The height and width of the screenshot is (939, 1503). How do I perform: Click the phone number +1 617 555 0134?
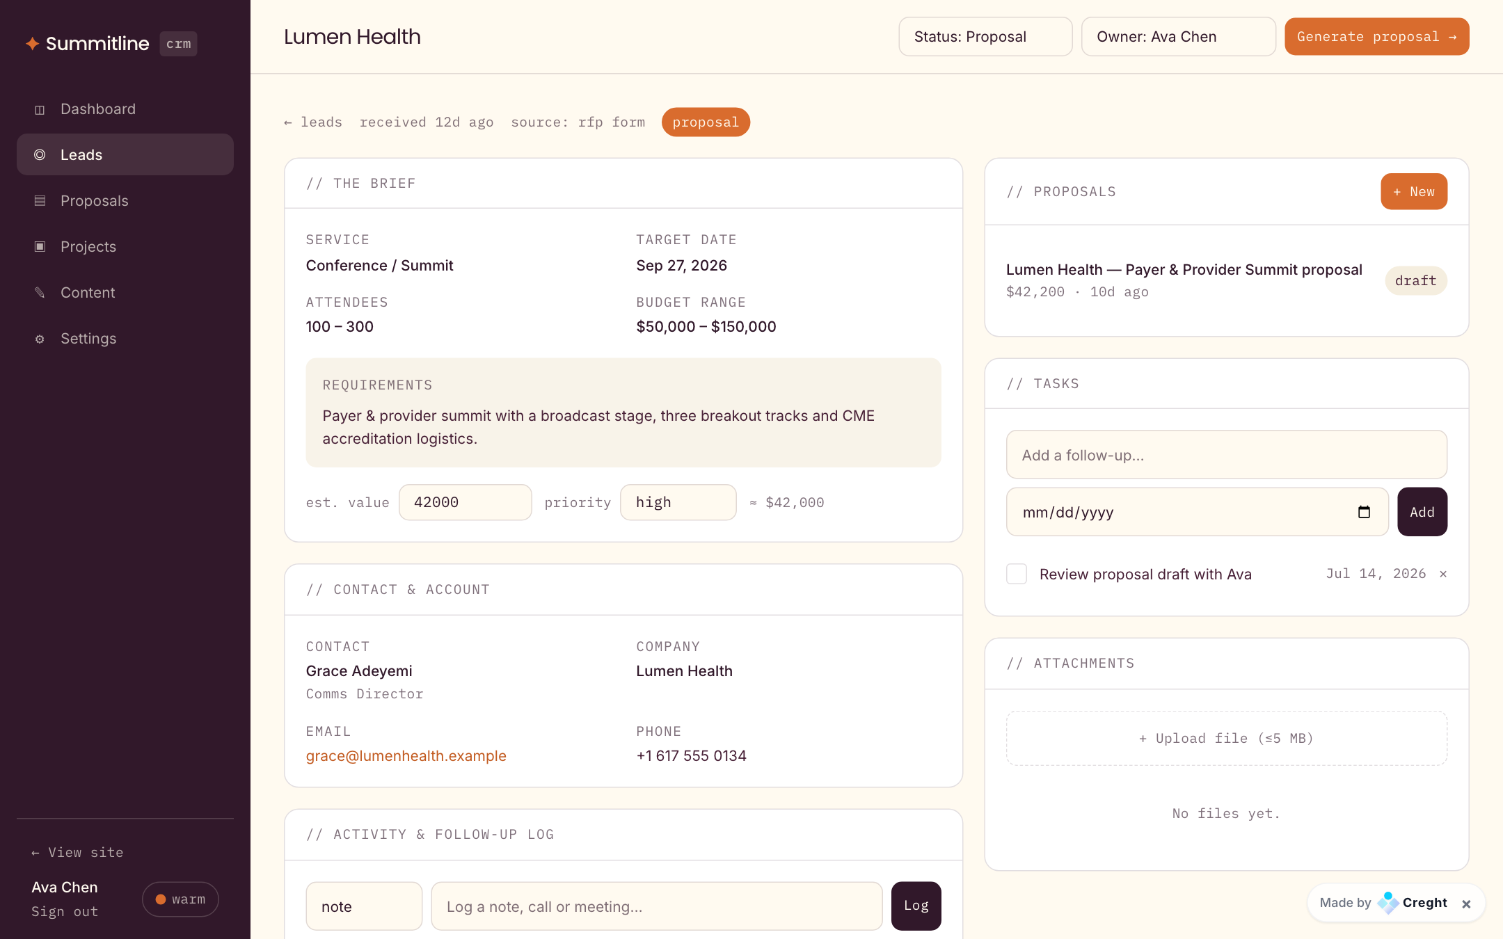coord(691,756)
